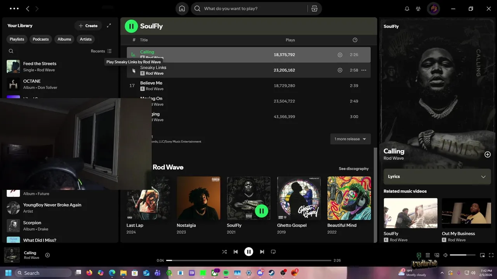Show hidden system tray icons
This screenshot has height=279, width=497.
[442, 273]
